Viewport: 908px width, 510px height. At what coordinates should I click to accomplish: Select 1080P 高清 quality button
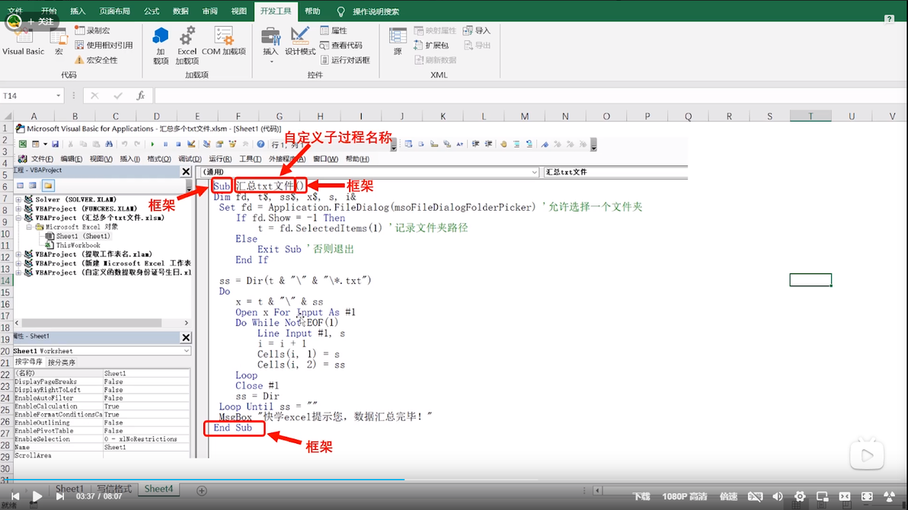[x=684, y=496]
